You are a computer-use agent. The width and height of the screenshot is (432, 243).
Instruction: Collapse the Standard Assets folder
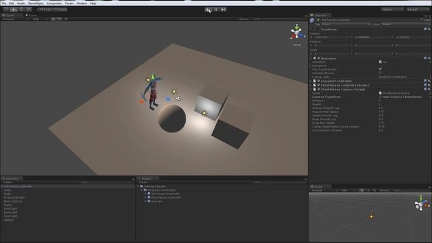tap(138, 186)
